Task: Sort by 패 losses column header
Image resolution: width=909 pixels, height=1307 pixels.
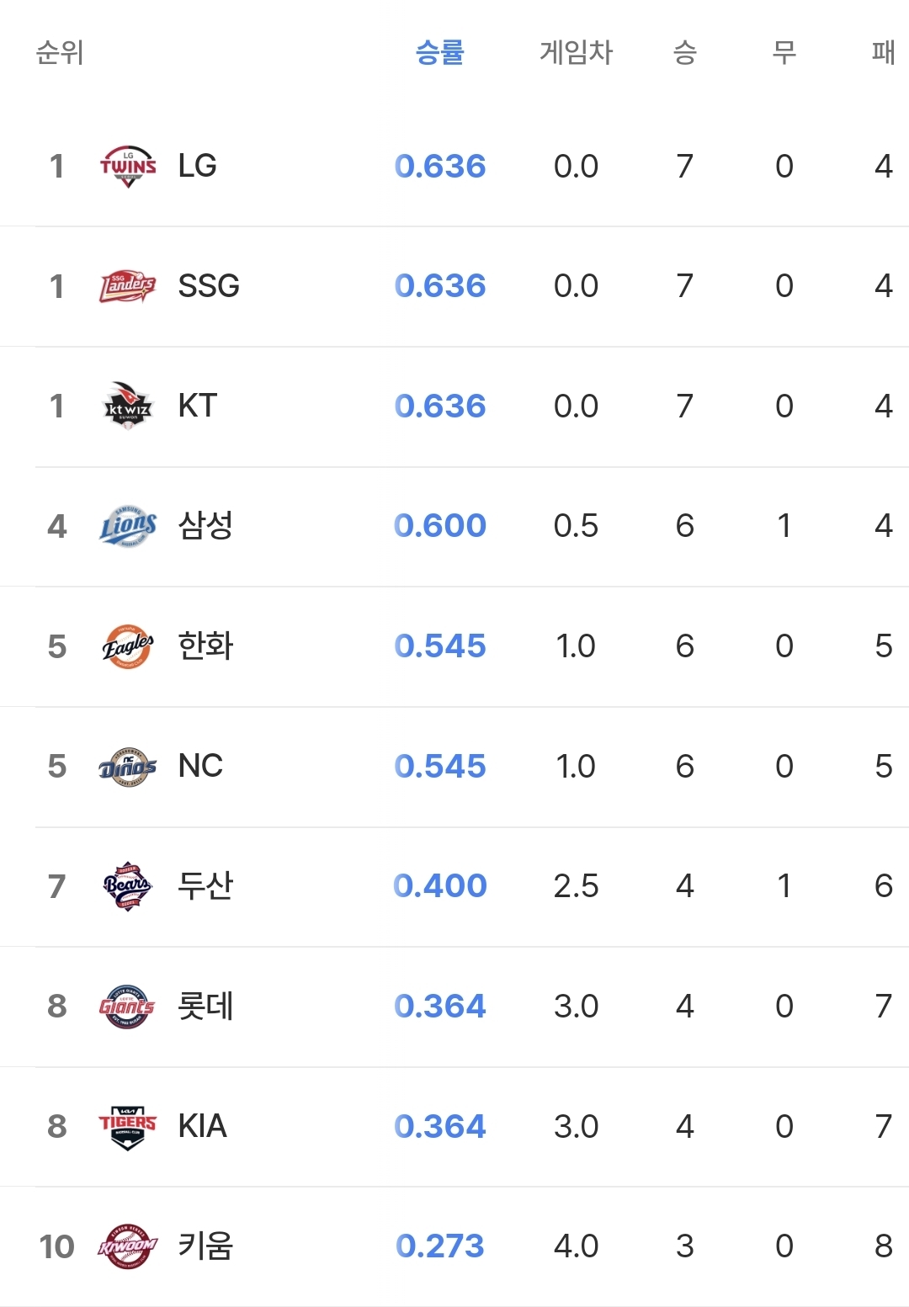Action: tap(883, 52)
